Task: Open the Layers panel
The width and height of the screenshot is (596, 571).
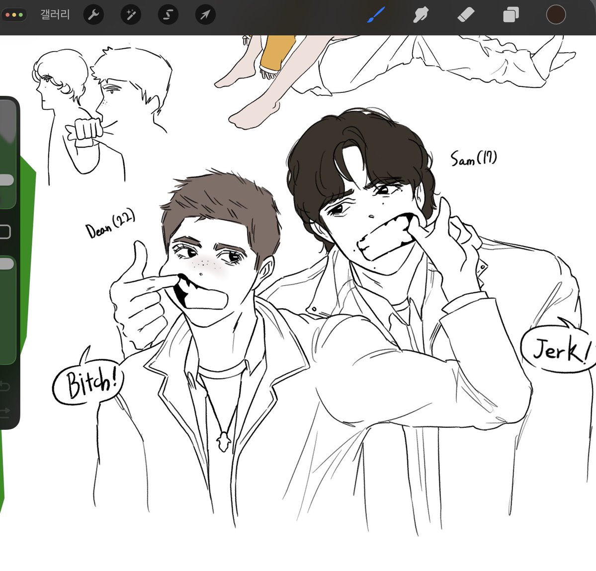Action: 511,15
